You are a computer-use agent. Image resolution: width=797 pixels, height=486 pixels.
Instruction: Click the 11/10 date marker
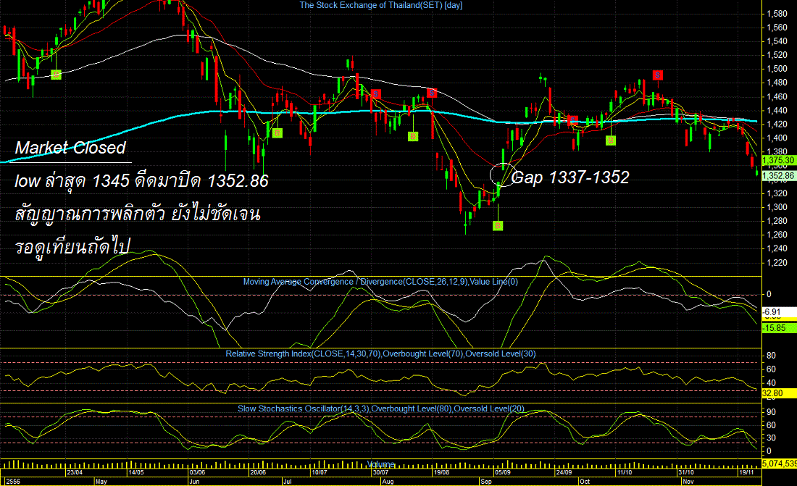click(625, 472)
